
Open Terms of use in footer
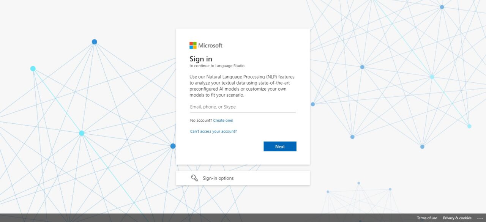click(427, 218)
